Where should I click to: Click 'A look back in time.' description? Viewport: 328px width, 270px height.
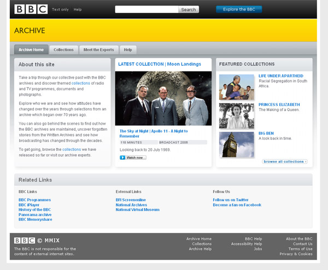pos(276,138)
